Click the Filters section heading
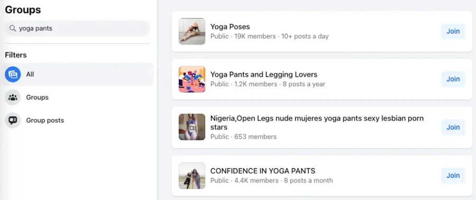Viewport: 476px width, 200px height. click(16, 55)
